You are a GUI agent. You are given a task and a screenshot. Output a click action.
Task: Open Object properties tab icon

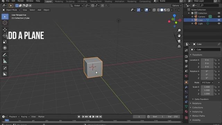click(186, 82)
